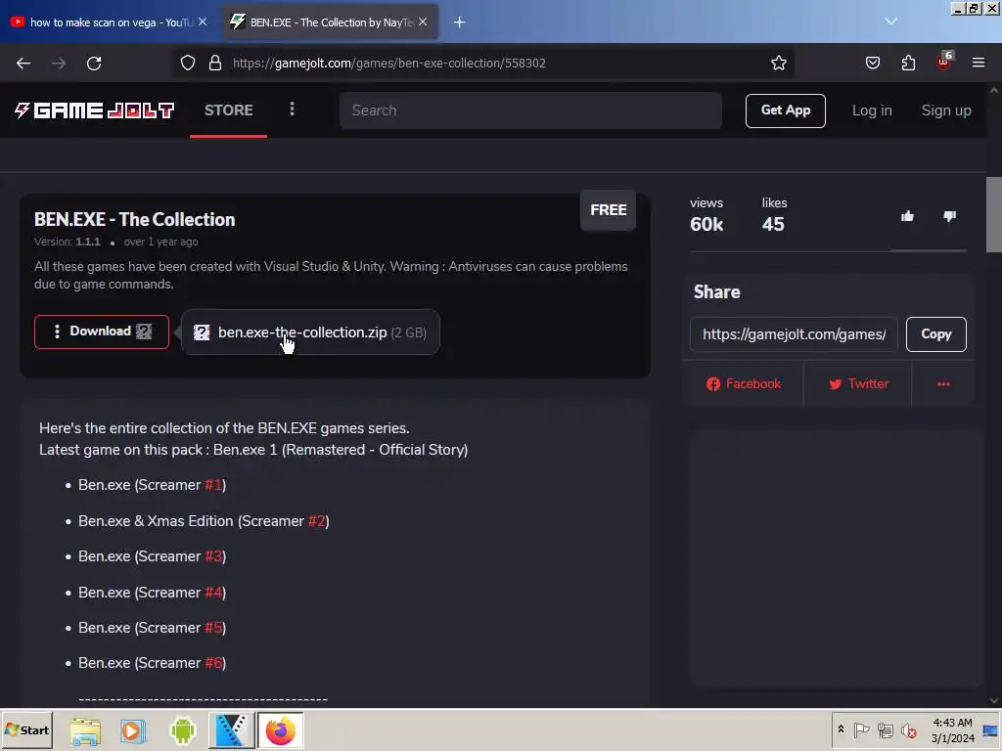Click the browser address bar URL
The width and height of the screenshot is (1002, 751).
point(389,64)
